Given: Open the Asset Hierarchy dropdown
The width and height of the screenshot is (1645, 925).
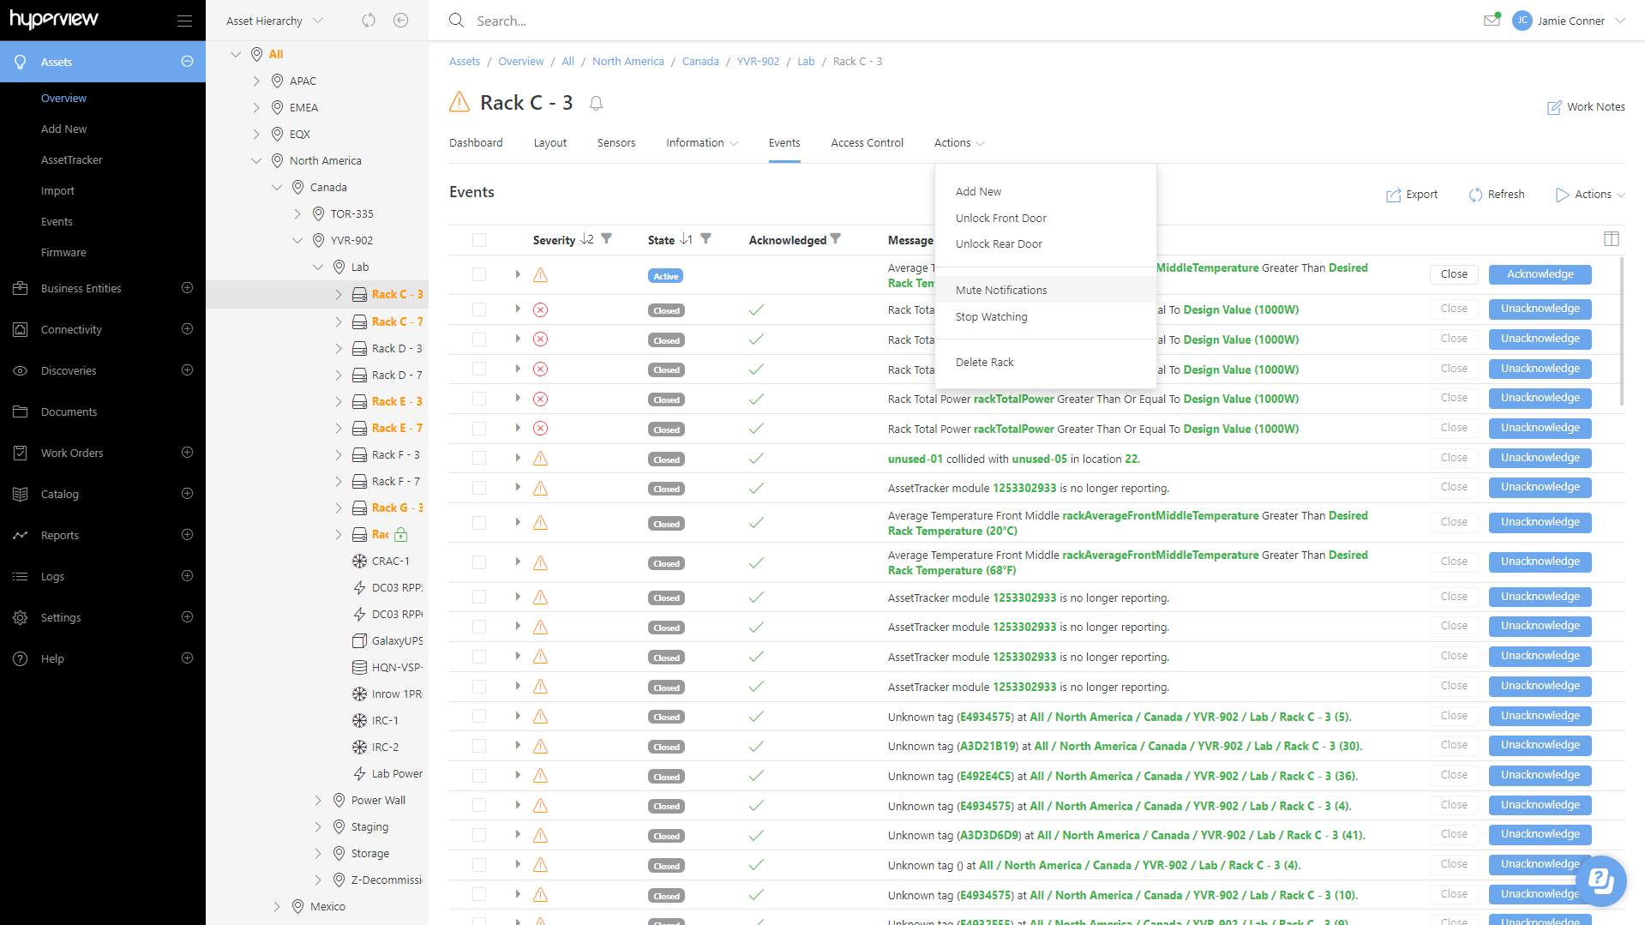Looking at the screenshot, I should click(274, 21).
